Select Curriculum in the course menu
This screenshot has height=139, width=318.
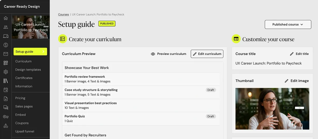[x=23, y=61]
